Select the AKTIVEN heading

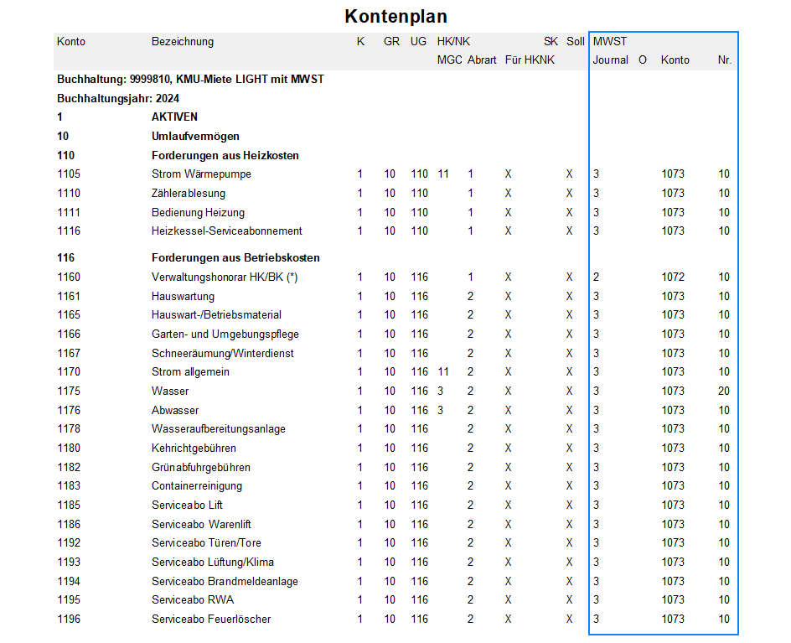point(174,117)
